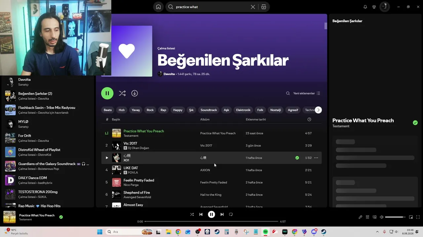The width and height of the screenshot is (423, 237).
Task: Go to Spotify Home via the house icon
Action: click(x=159, y=7)
